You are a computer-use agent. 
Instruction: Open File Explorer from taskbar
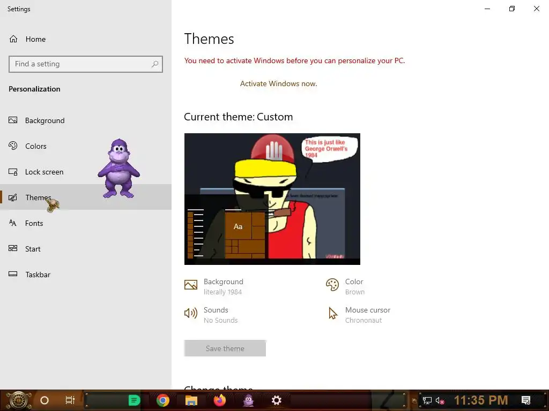[x=191, y=400]
